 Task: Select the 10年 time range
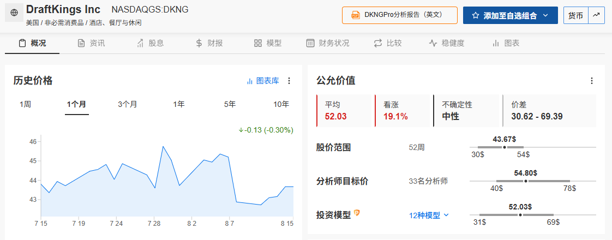(281, 104)
